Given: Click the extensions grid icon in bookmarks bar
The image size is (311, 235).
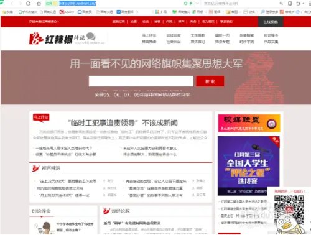Looking at the screenshot, I should pyautogui.click(x=157, y=12).
